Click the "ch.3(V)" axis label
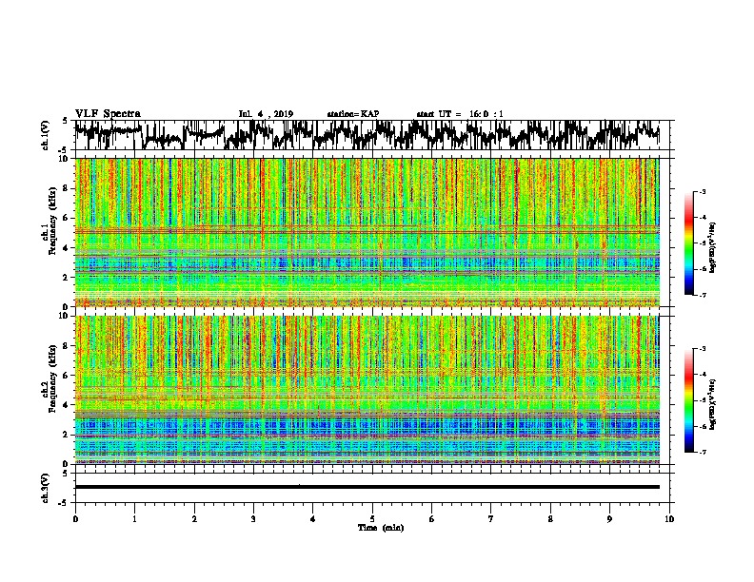Viewport: 754px width, 582px height. point(46,488)
